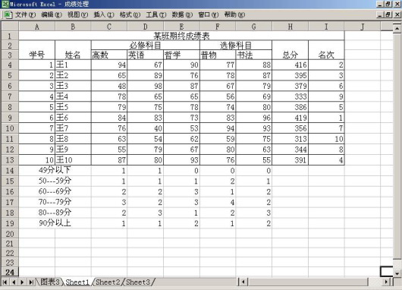Image resolution: width=402 pixels, height=290 pixels.
Task: Click vertical scrollbar down arrow
Action: pos(397,273)
